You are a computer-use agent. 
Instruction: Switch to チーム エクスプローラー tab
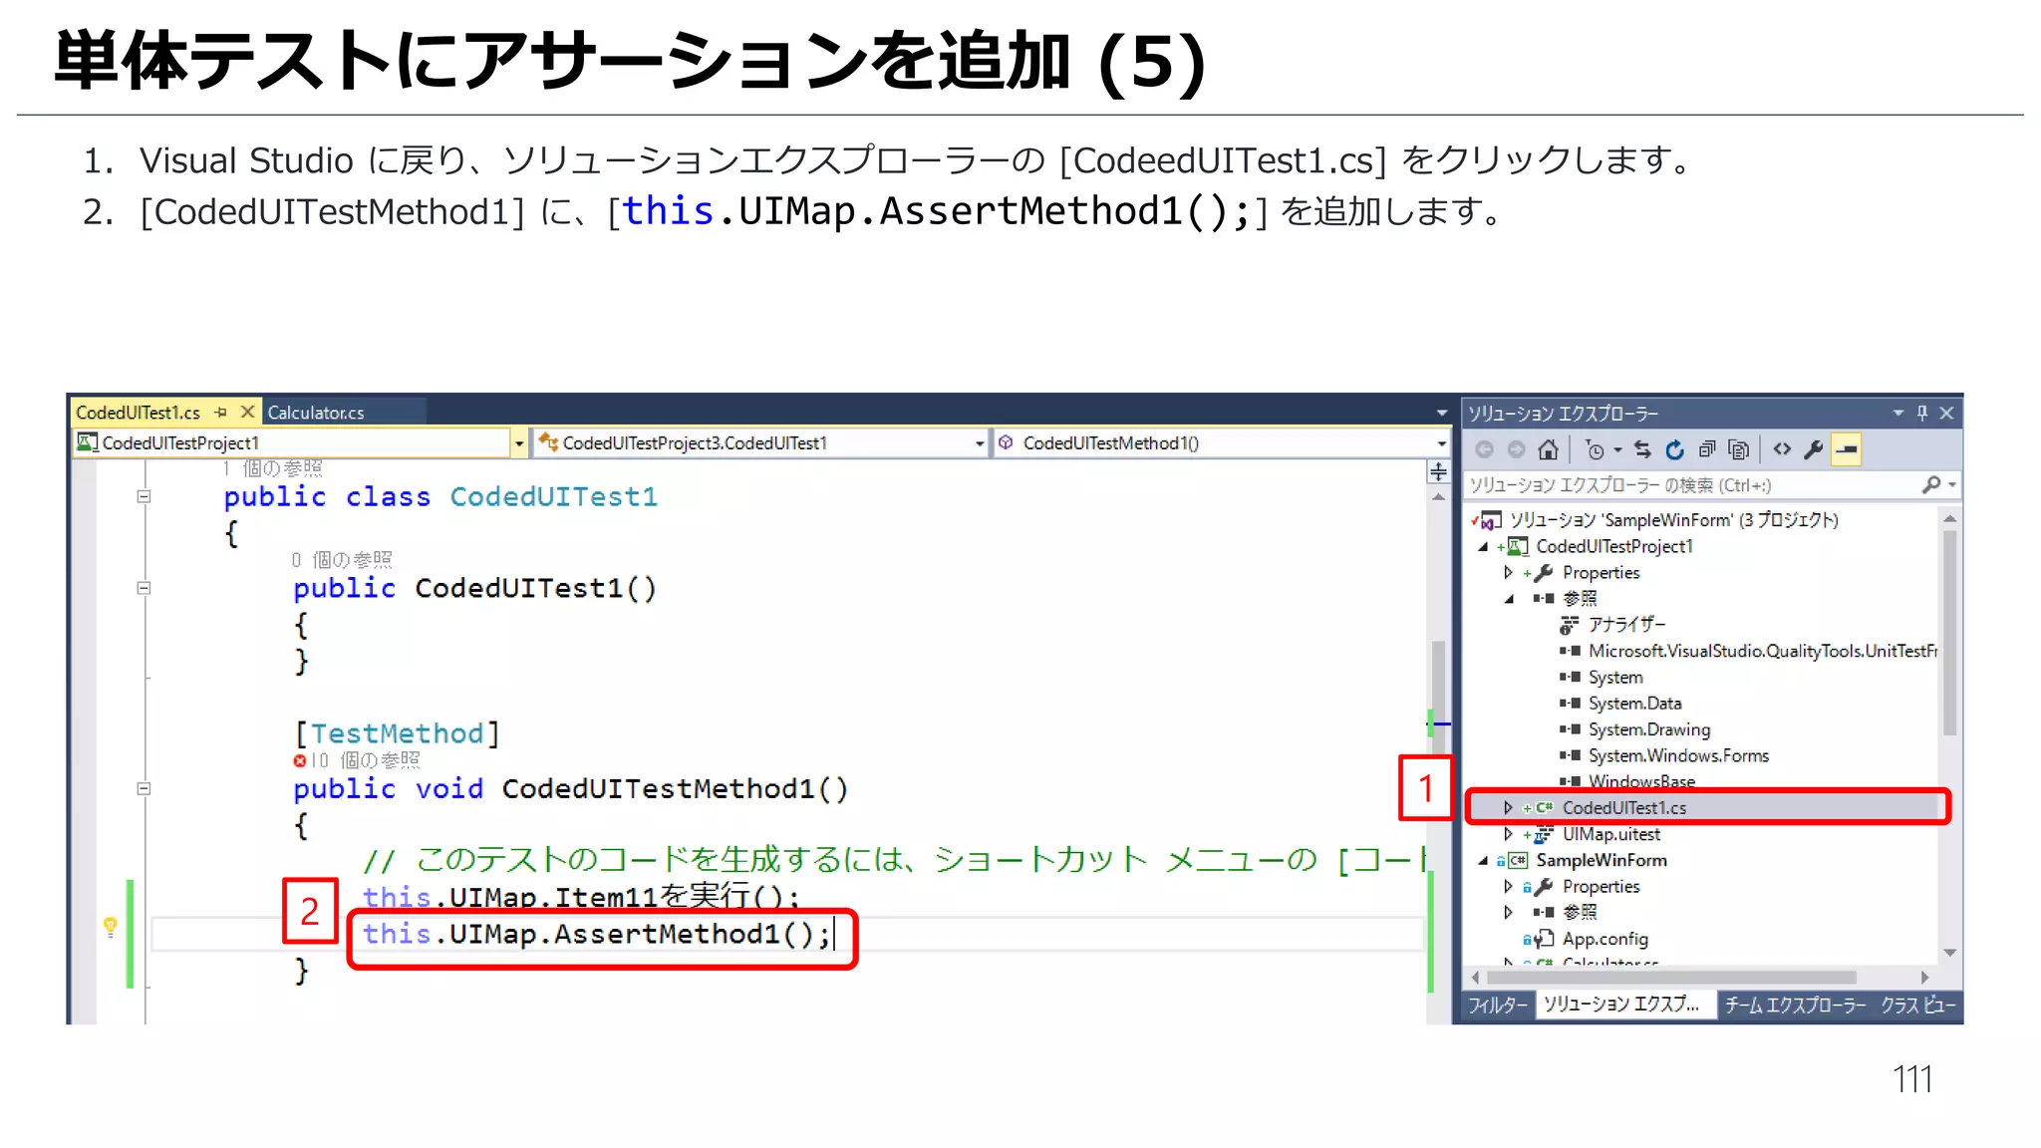[1795, 1005]
